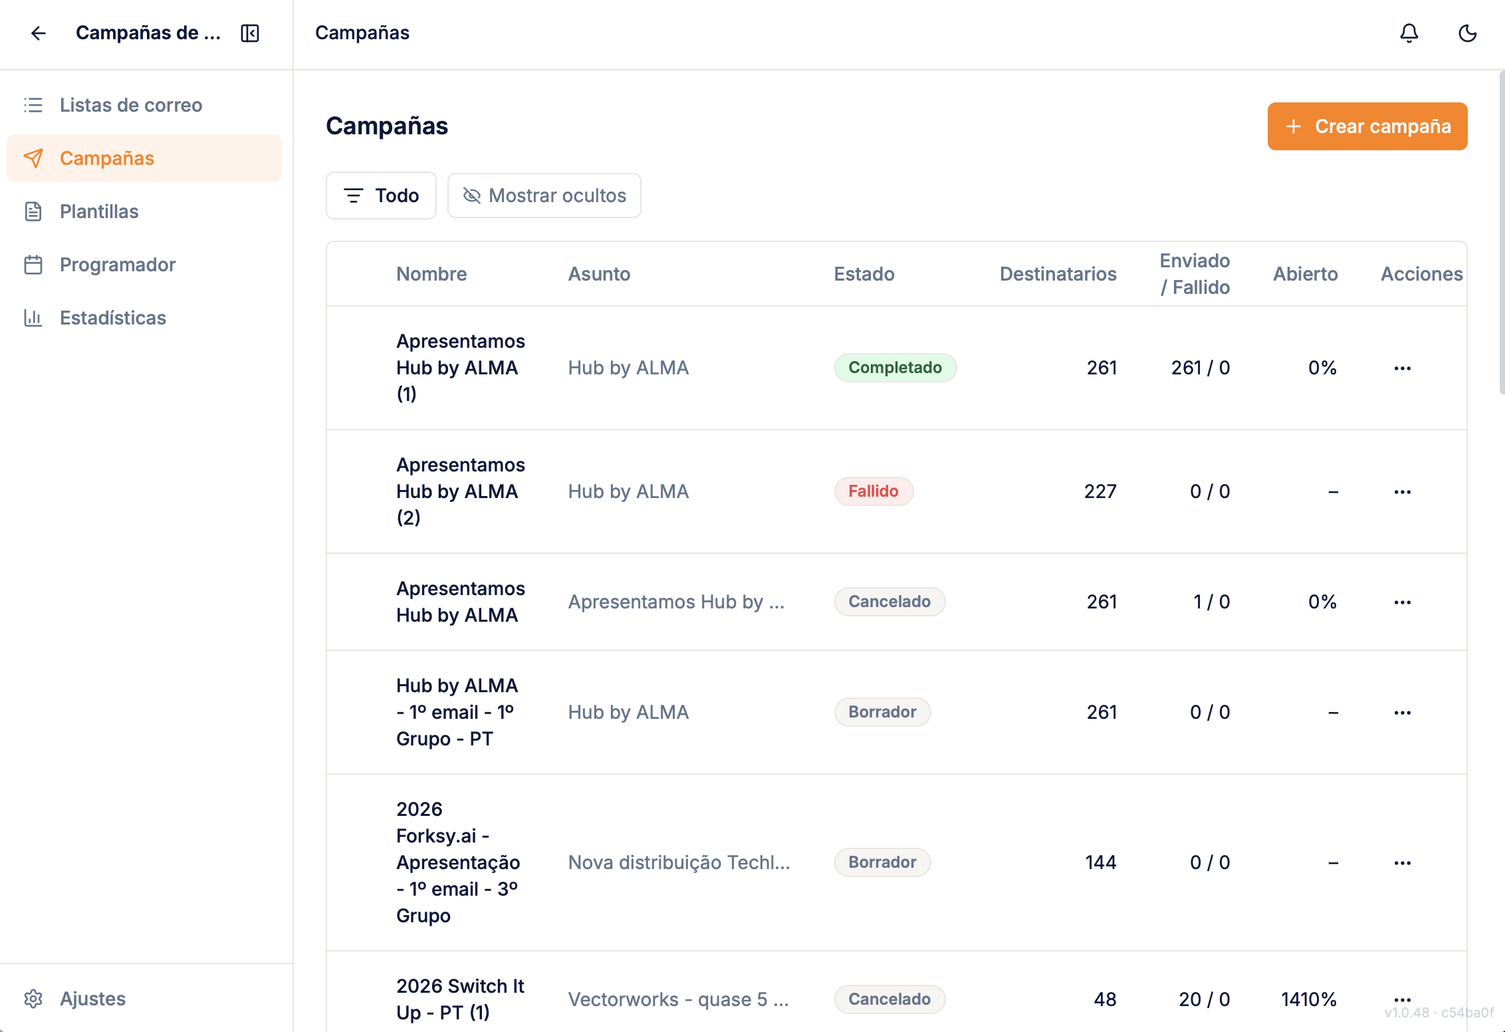Click the Estado column header
Screen dimensions: 1505x1032
[x=864, y=274]
